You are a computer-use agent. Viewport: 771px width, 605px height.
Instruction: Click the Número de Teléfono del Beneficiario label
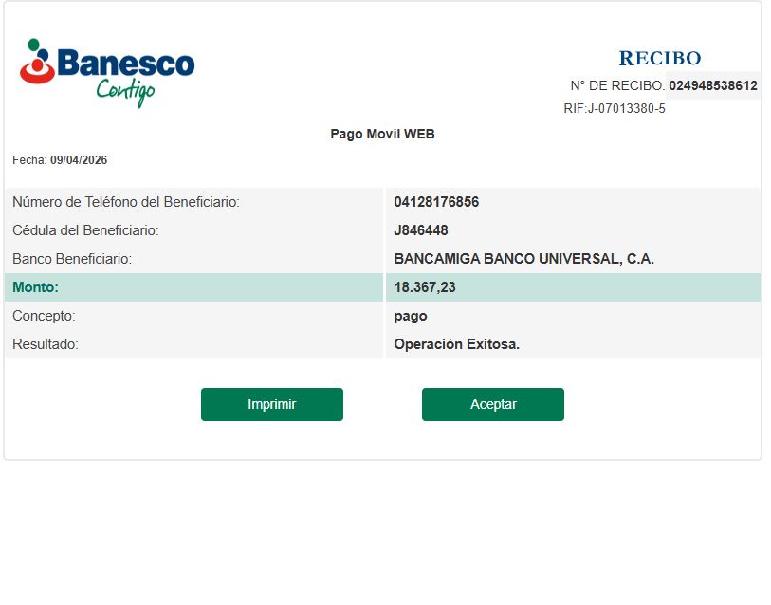click(x=125, y=202)
